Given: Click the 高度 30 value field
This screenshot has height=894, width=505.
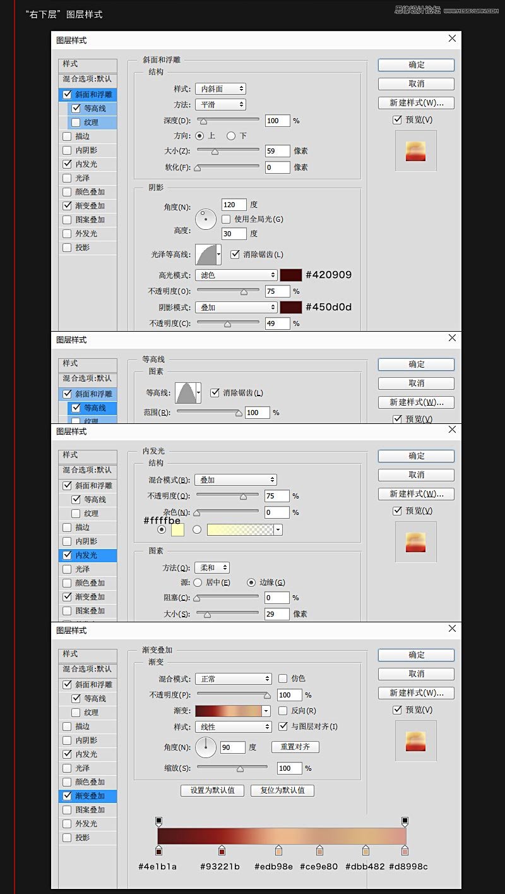Looking at the screenshot, I should tap(234, 233).
